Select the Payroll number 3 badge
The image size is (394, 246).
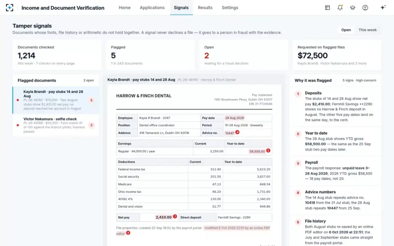(298, 163)
